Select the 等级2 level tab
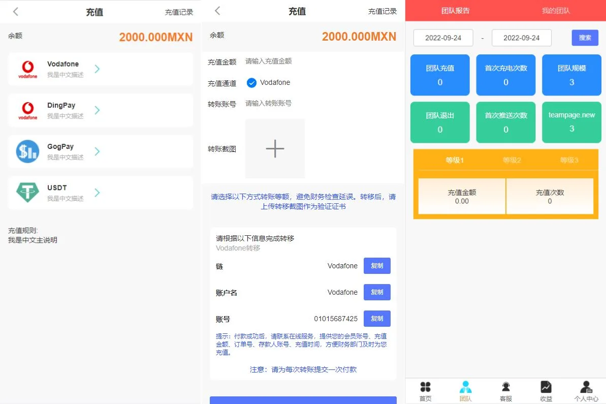The width and height of the screenshot is (606, 404). tap(512, 161)
